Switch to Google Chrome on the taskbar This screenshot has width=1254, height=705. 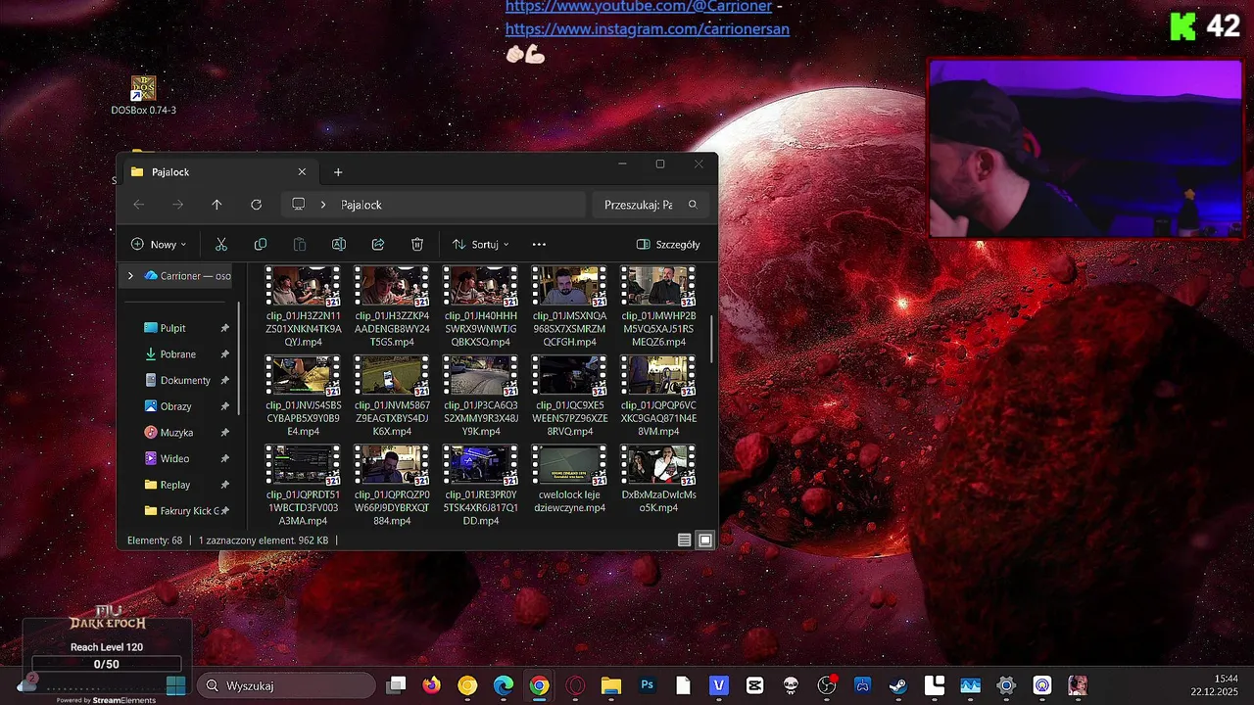coord(540,685)
